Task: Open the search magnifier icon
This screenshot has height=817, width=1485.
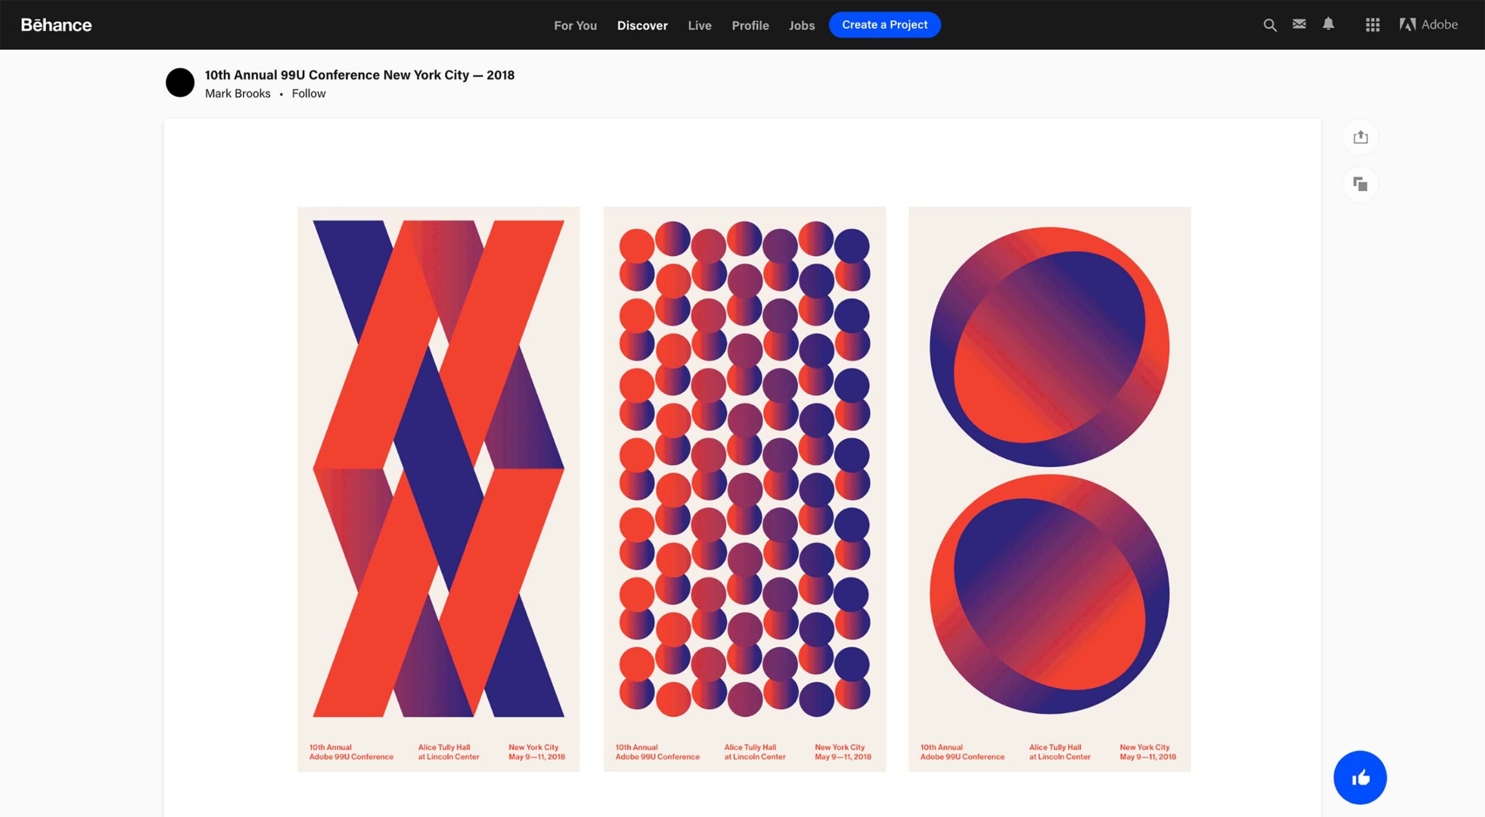Action: (1270, 25)
